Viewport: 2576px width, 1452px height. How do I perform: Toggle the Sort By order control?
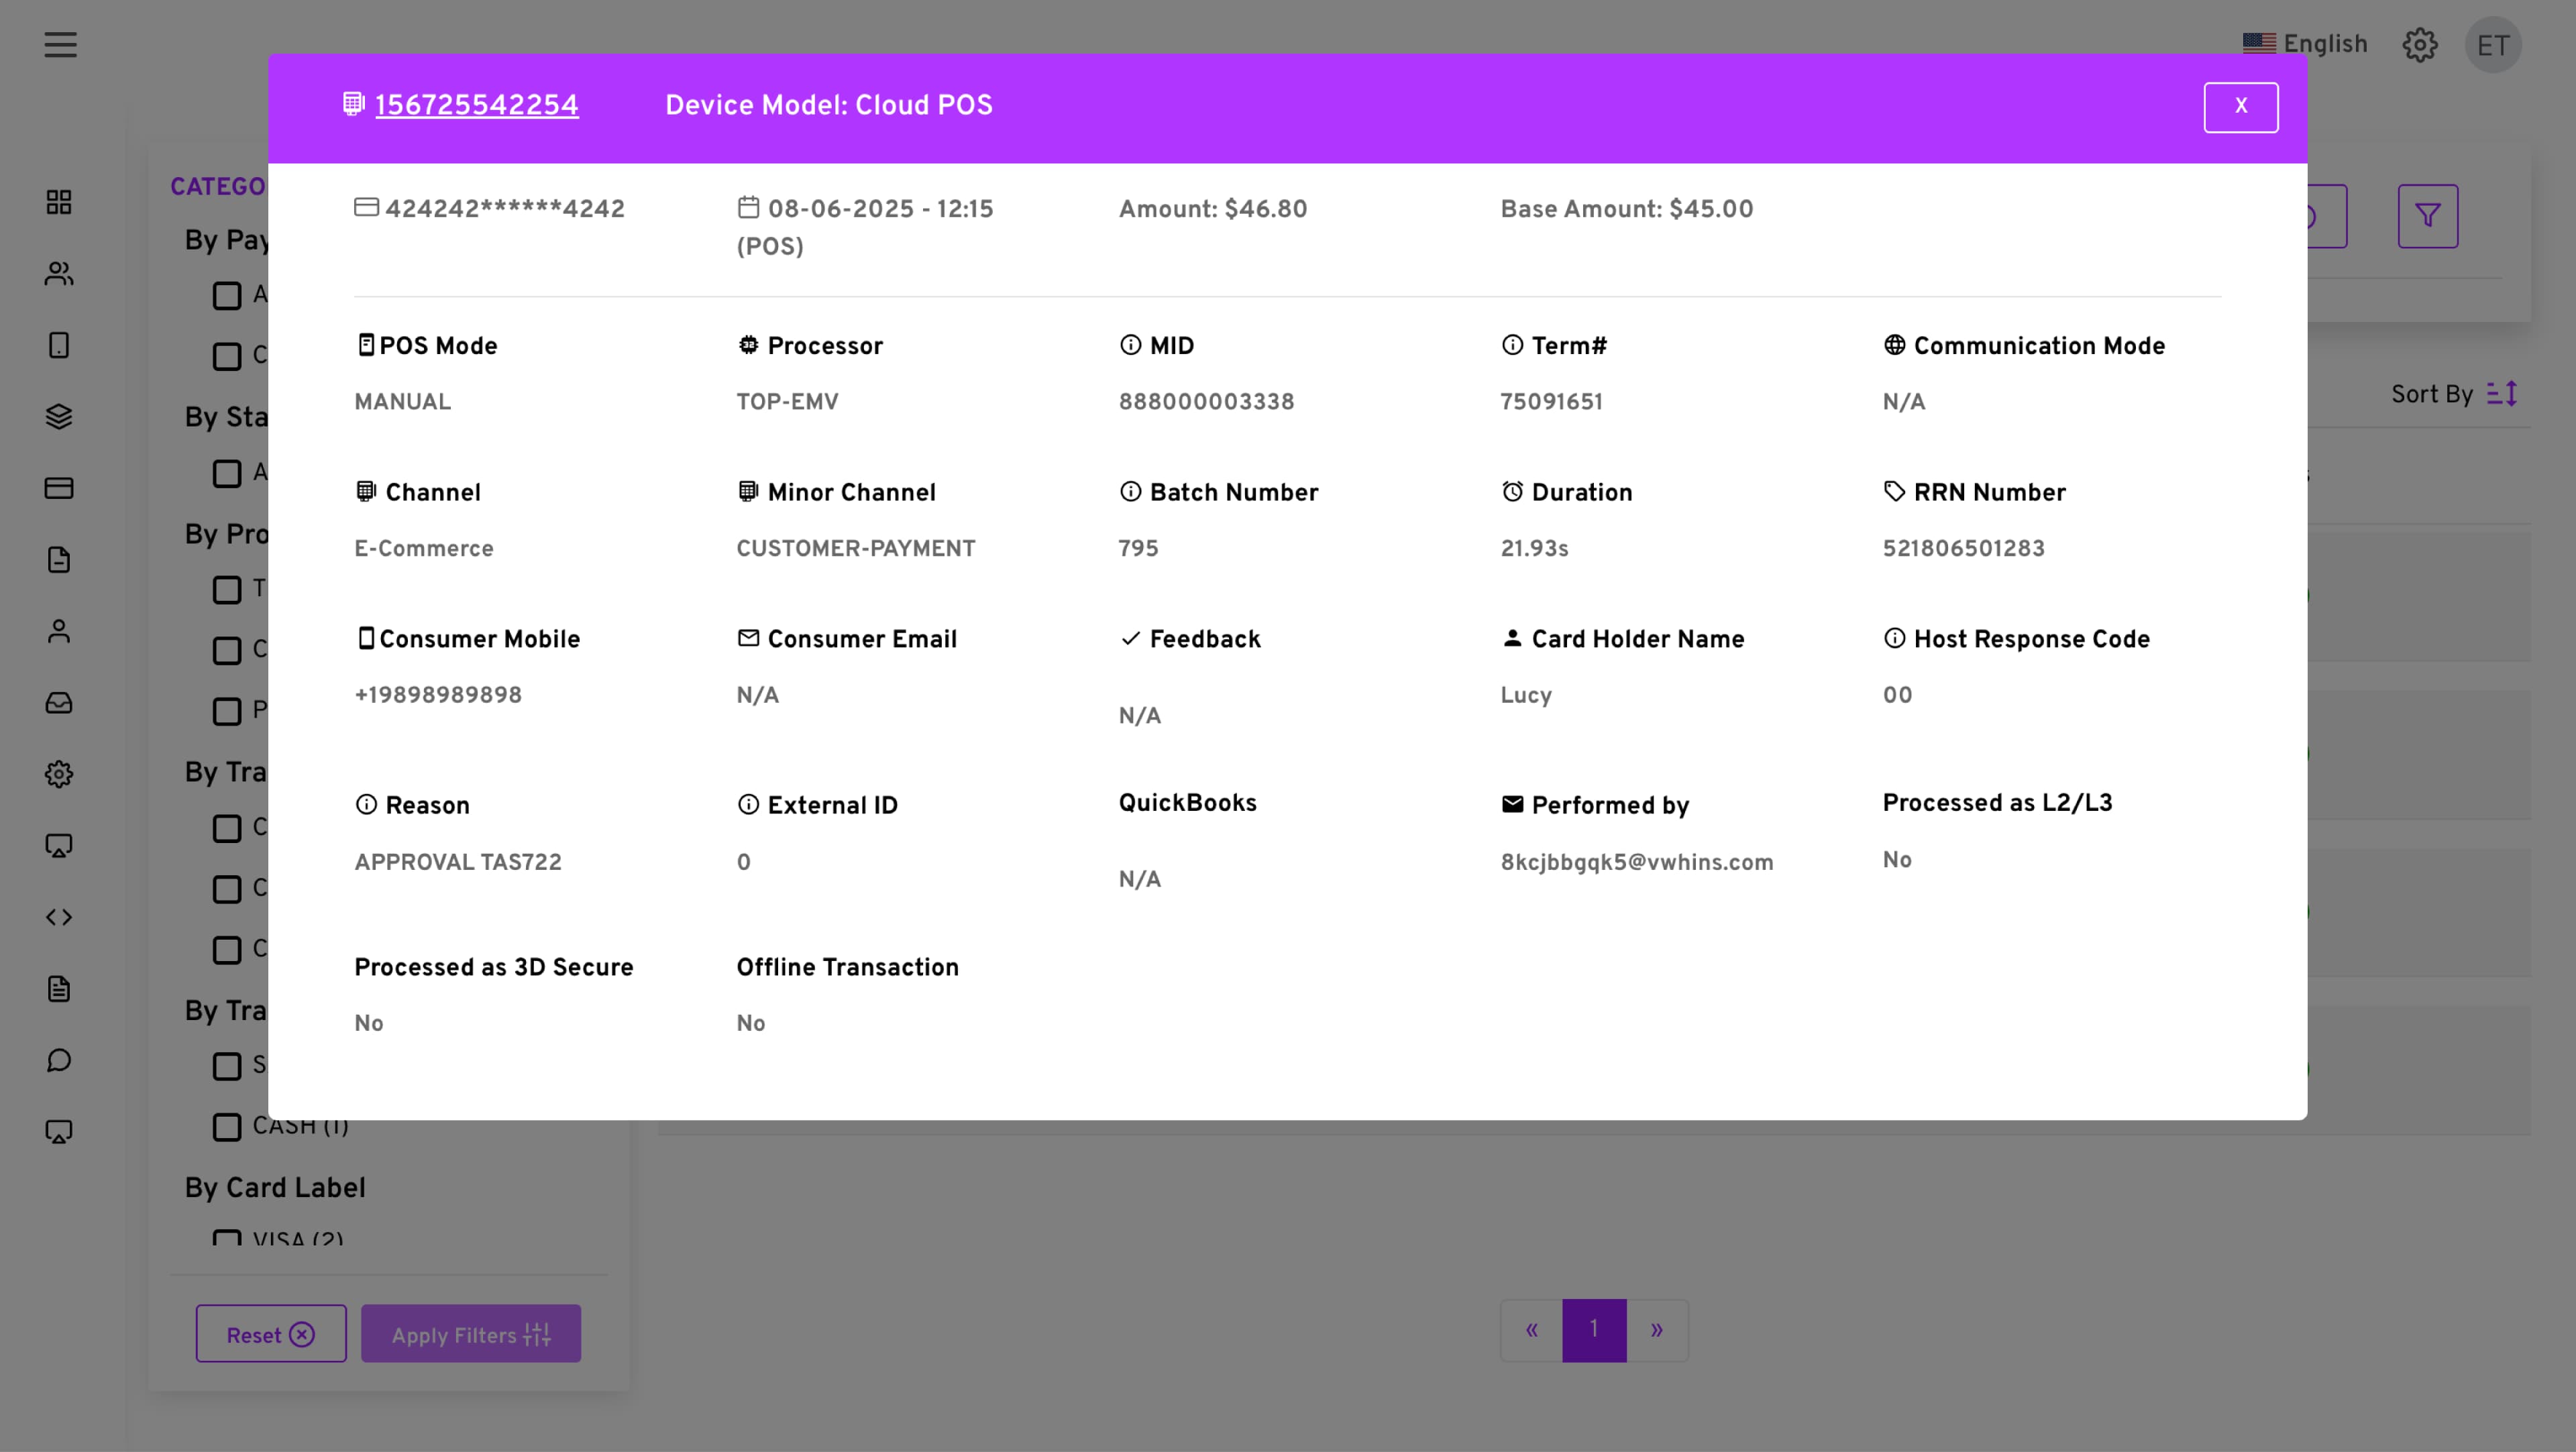2501,394
